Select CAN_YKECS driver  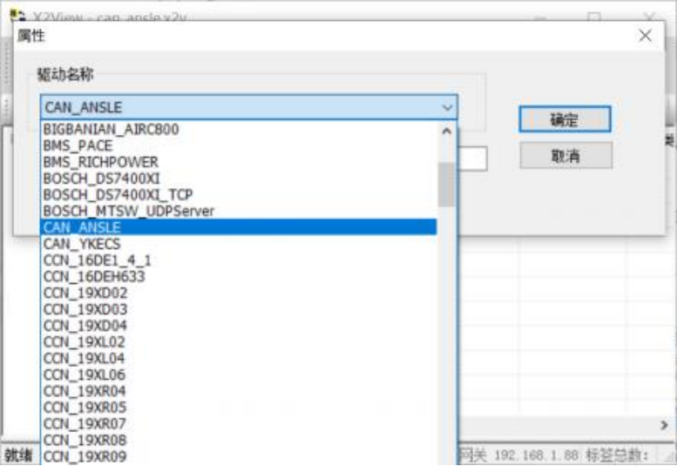(x=239, y=244)
